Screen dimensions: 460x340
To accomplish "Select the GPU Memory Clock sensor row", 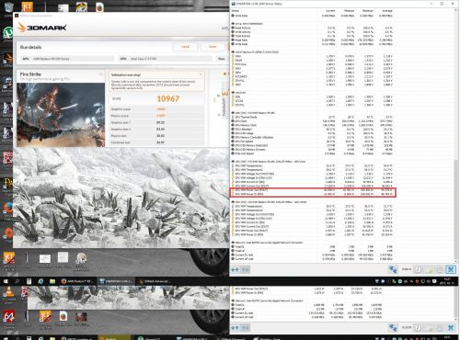I will pos(312,125).
